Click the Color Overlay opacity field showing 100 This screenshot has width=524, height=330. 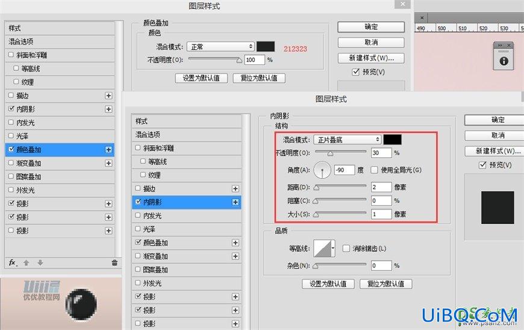coord(255,60)
